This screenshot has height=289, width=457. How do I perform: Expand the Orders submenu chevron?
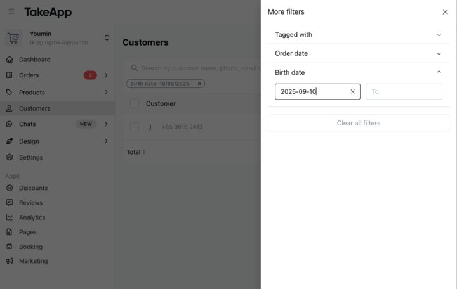point(106,75)
